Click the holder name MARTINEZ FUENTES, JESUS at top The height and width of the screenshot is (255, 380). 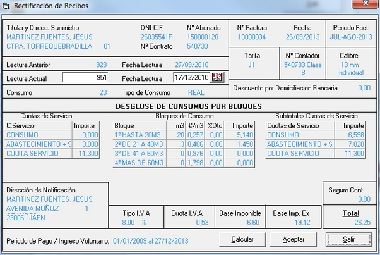(x=49, y=37)
